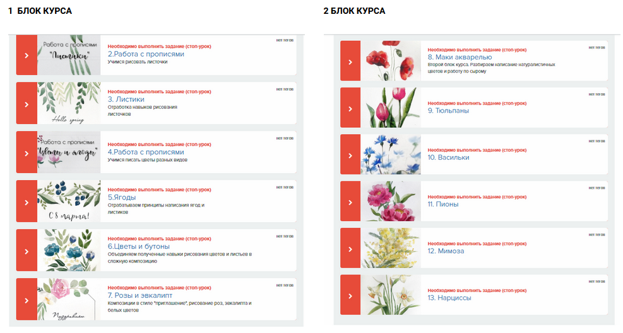
Task: Click red arrow beside 13. Нарциссы
Action: pos(350,295)
